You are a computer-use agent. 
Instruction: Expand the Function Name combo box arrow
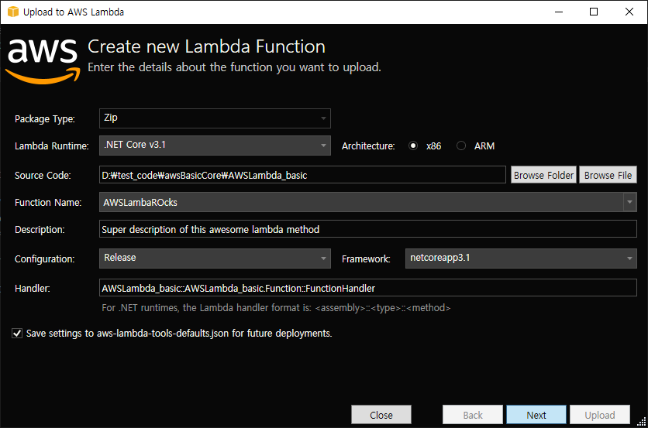point(630,202)
